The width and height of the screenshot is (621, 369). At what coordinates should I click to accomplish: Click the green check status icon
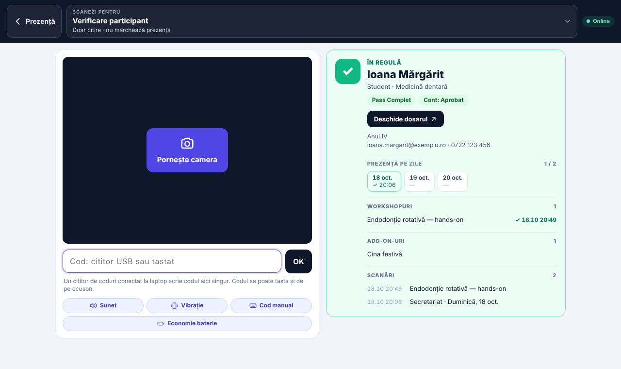(348, 71)
